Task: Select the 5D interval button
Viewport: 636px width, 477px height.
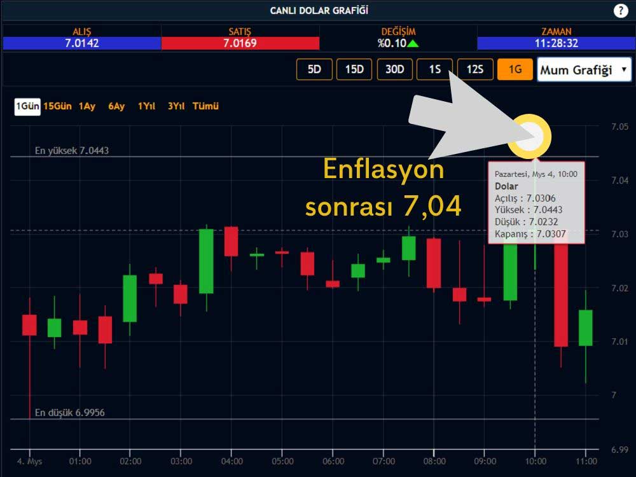Action: click(314, 69)
